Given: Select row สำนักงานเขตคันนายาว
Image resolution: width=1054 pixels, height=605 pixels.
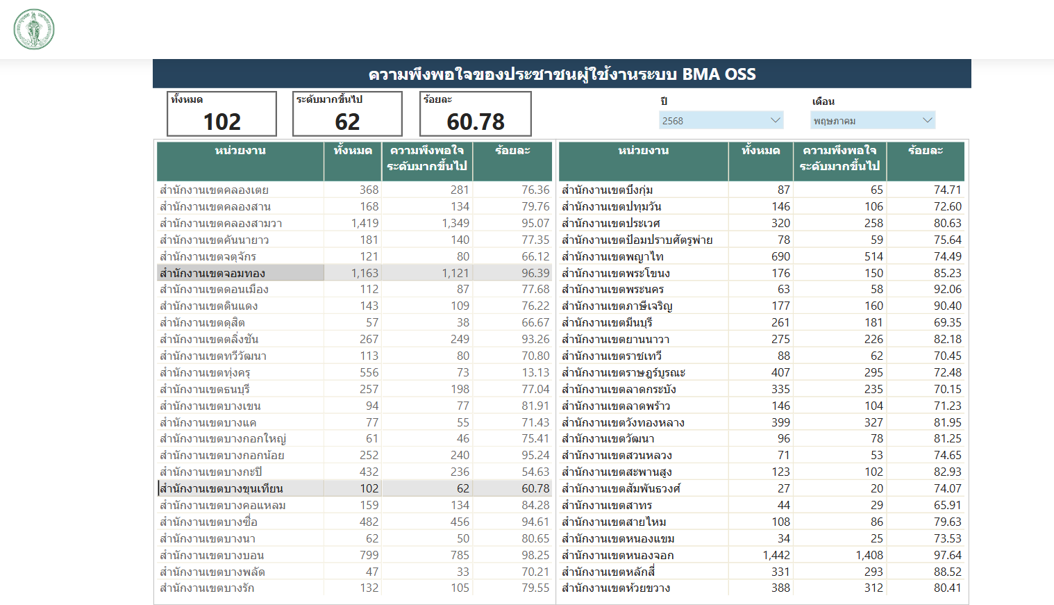Looking at the screenshot, I should (x=355, y=240).
